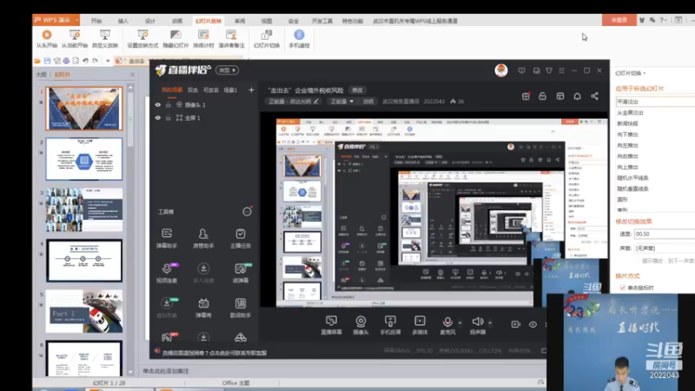The image size is (695, 391).
Task: Open 设计 ribbon tab
Action: [150, 21]
